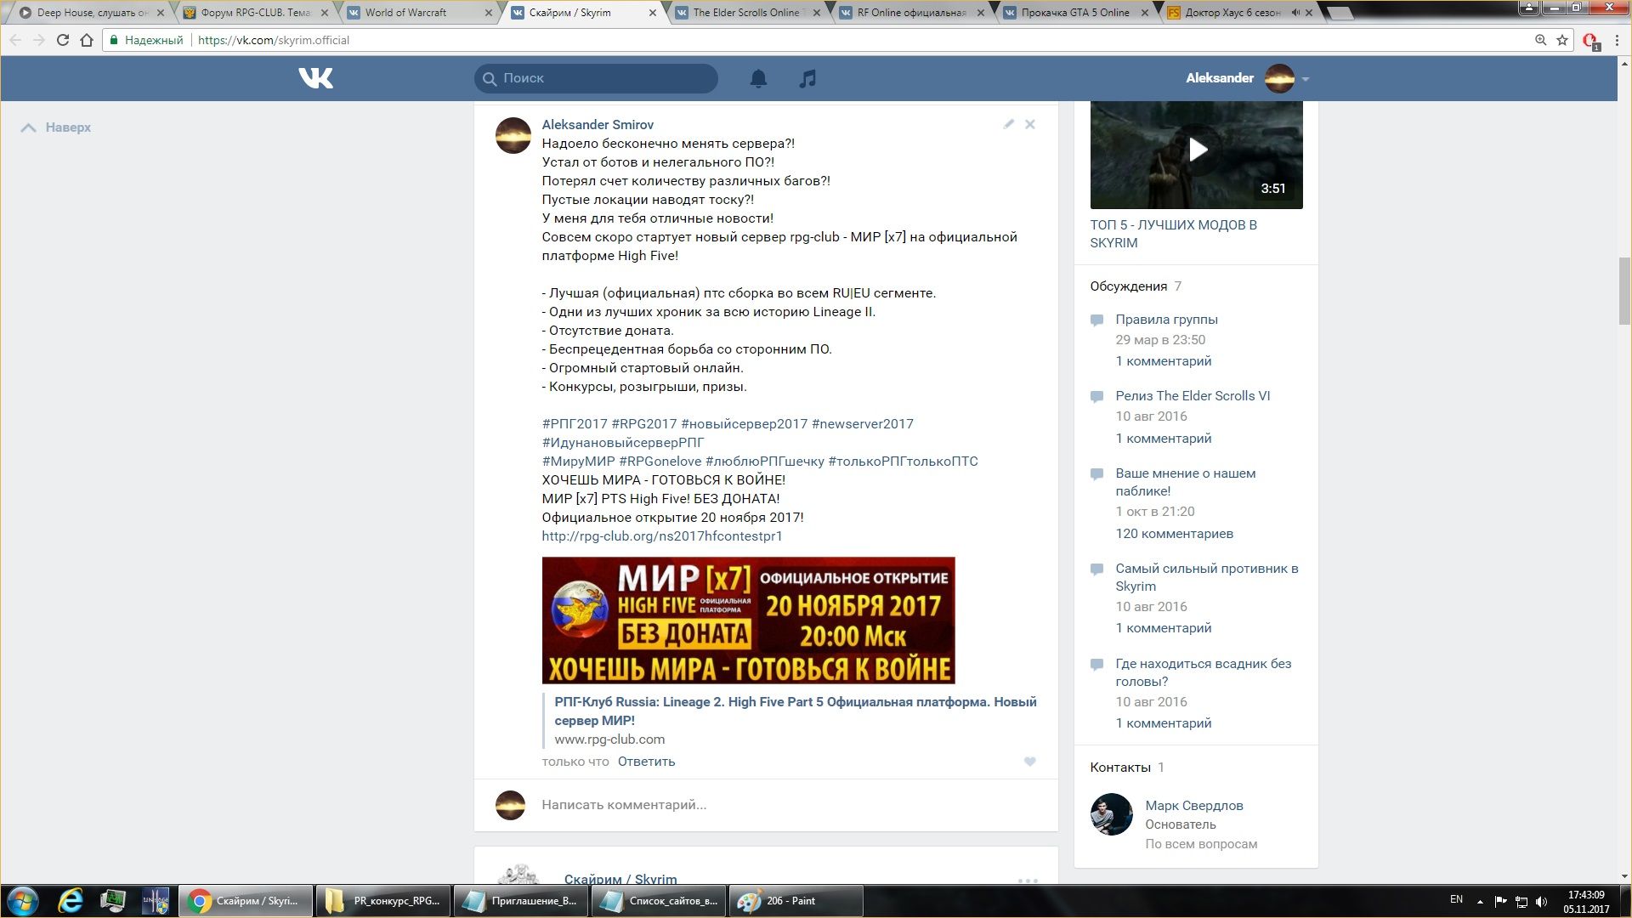
Task: Play the TOP 5 mods video
Action: (1197, 150)
